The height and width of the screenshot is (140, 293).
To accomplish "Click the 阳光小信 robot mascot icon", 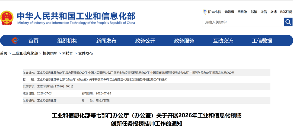I will point(205,12).
